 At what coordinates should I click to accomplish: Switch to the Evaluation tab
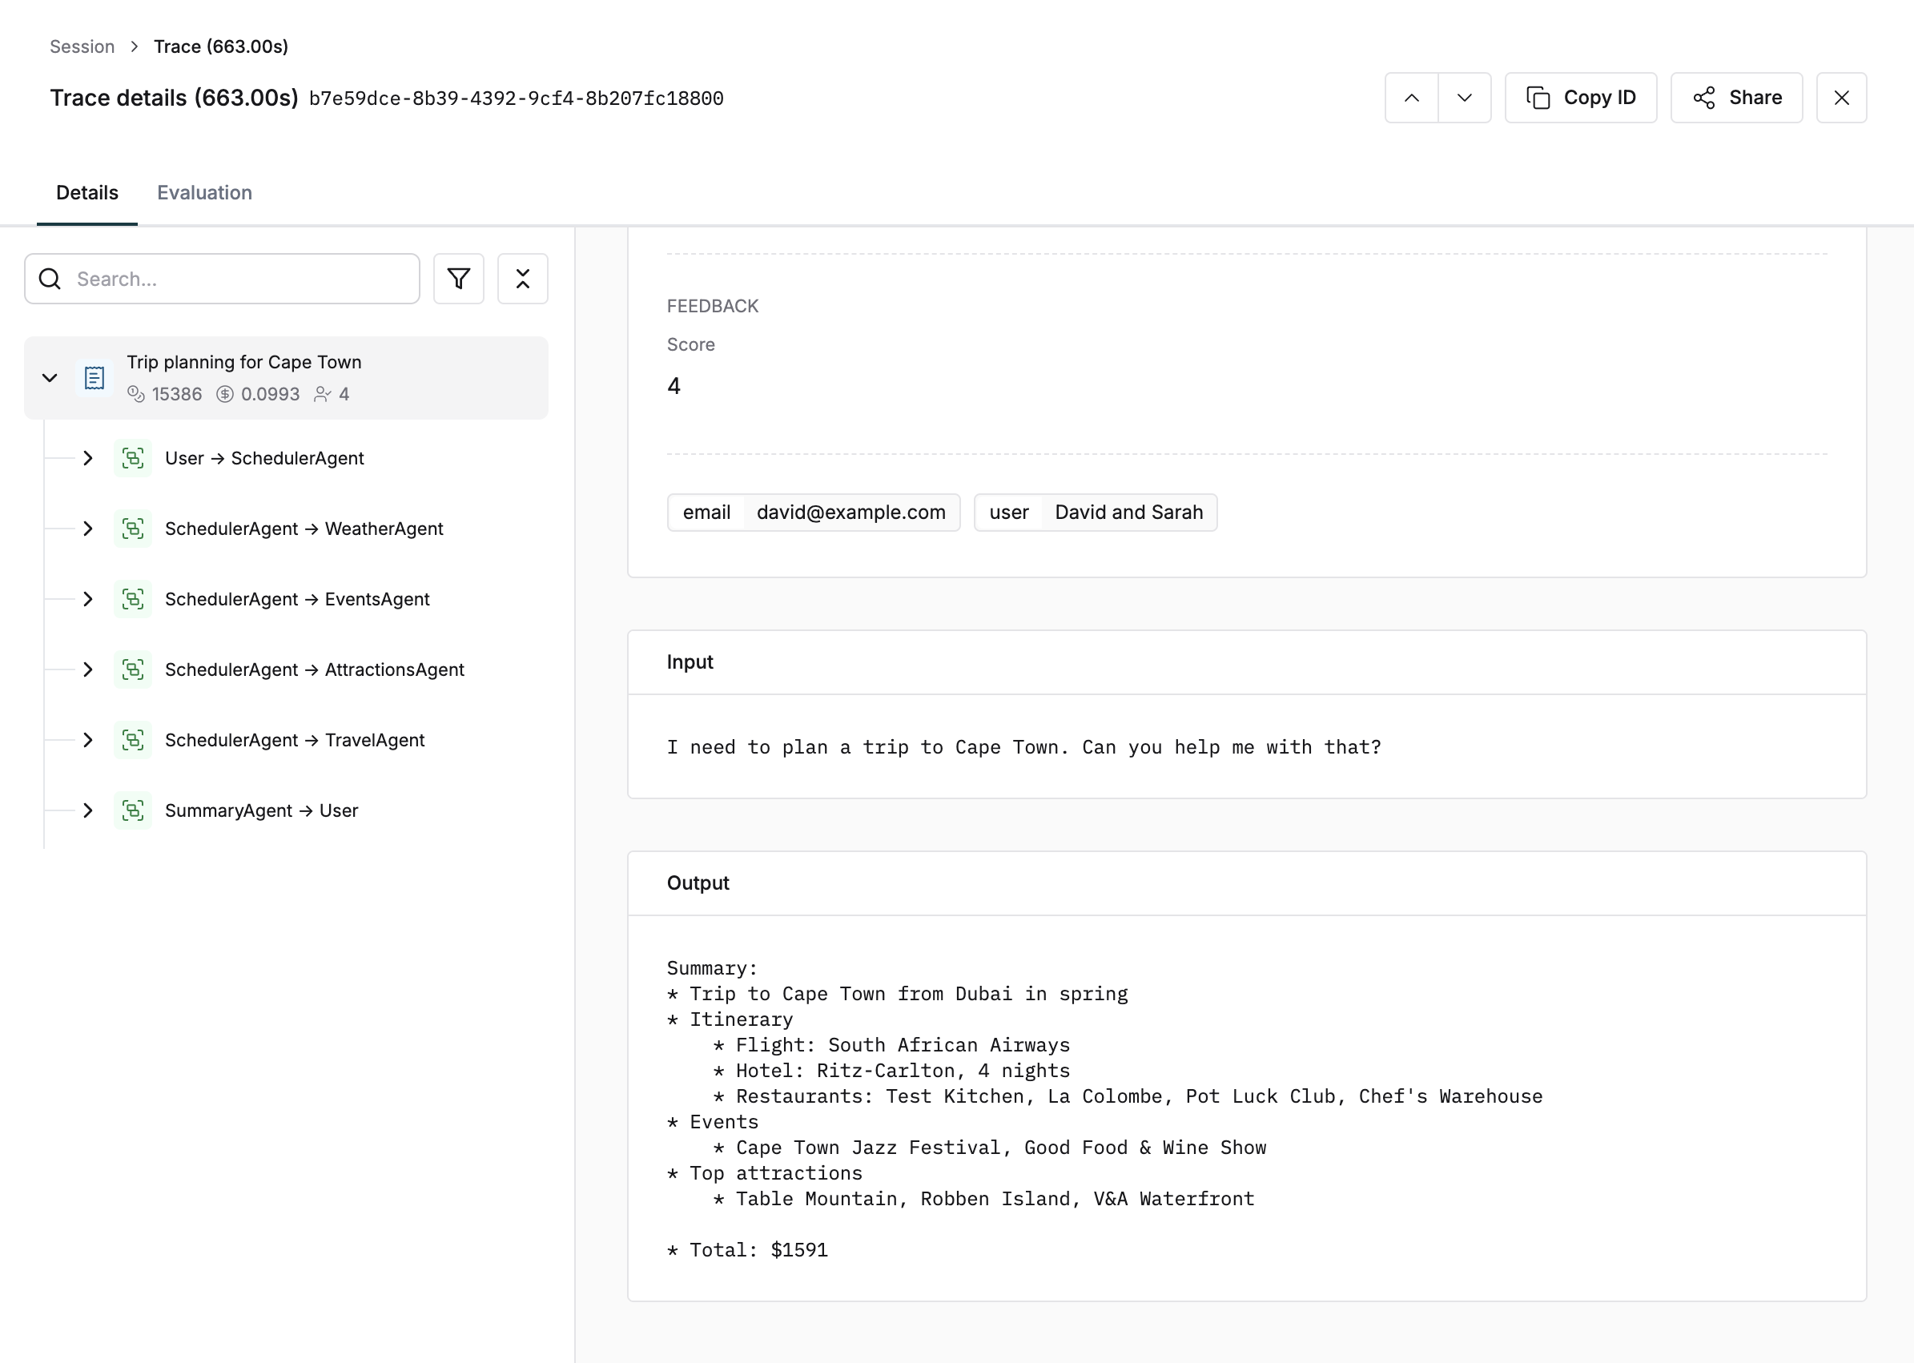click(204, 193)
